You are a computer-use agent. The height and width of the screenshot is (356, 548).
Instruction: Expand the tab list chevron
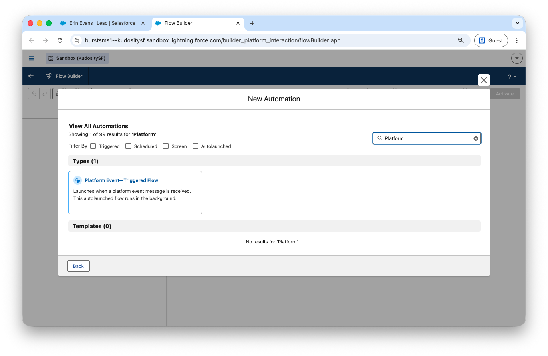click(517, 23)
